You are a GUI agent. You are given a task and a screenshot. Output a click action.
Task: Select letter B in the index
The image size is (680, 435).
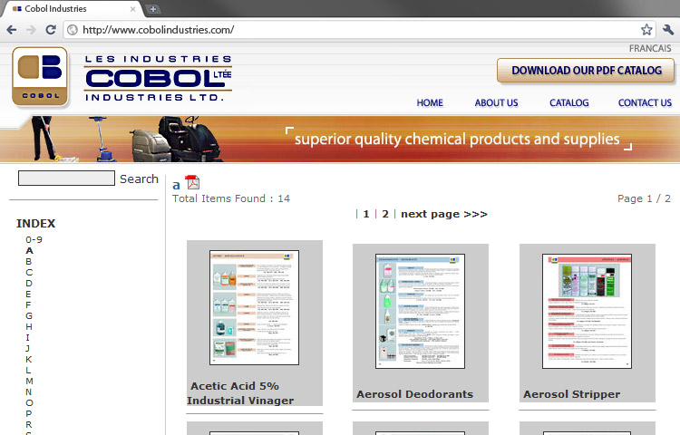pos(29,261)
